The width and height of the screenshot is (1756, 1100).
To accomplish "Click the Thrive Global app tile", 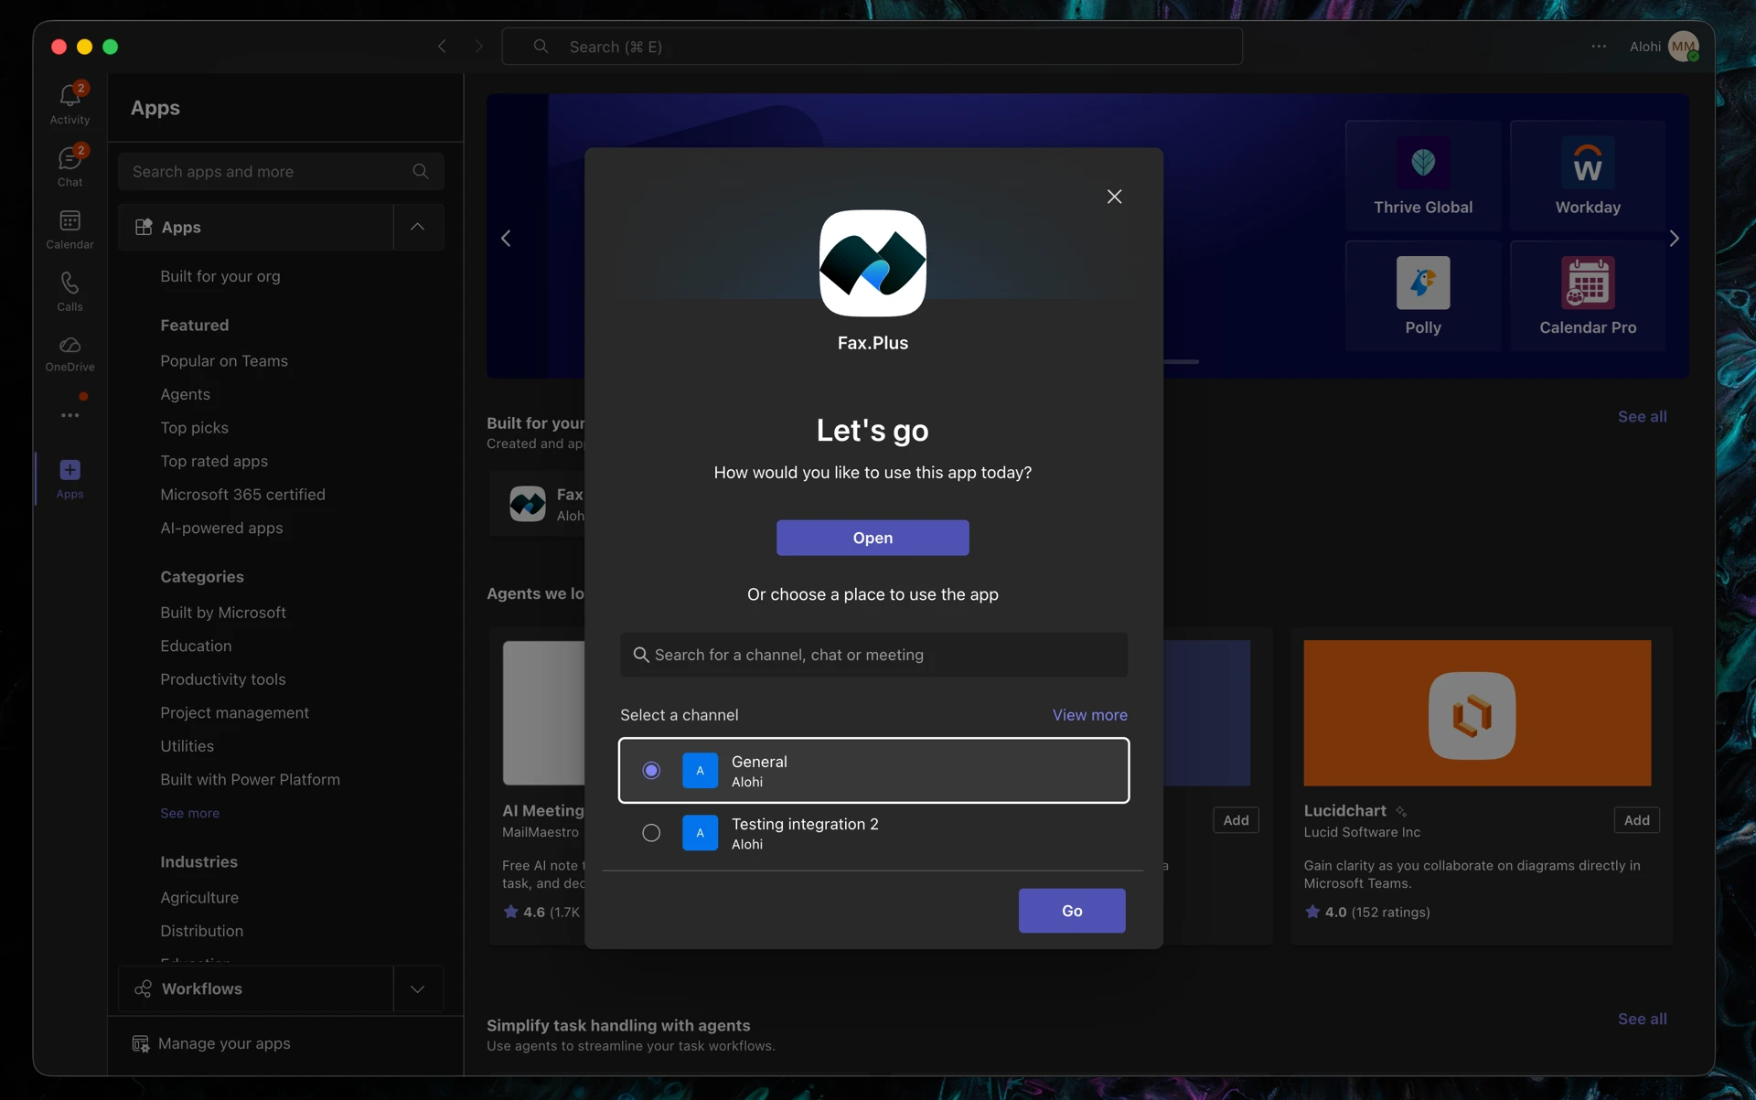I will pos(1423,176).
